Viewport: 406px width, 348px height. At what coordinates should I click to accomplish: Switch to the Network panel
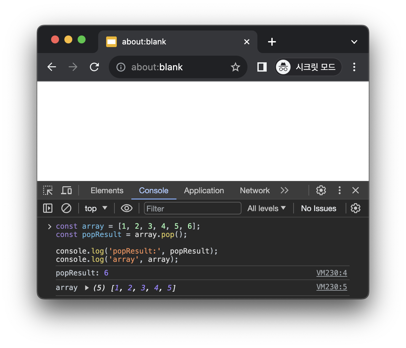pyautogui.click(x=255, y=191)
